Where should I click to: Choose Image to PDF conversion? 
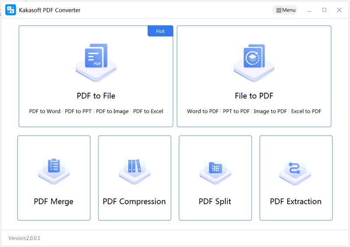point(270,111)
